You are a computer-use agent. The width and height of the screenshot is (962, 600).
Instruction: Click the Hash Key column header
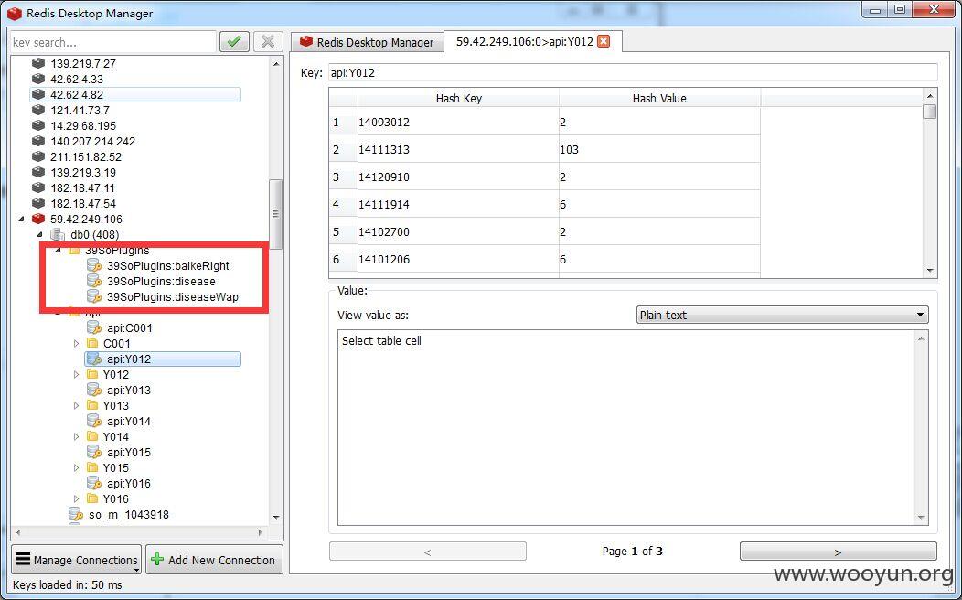(x=459, y=98)
